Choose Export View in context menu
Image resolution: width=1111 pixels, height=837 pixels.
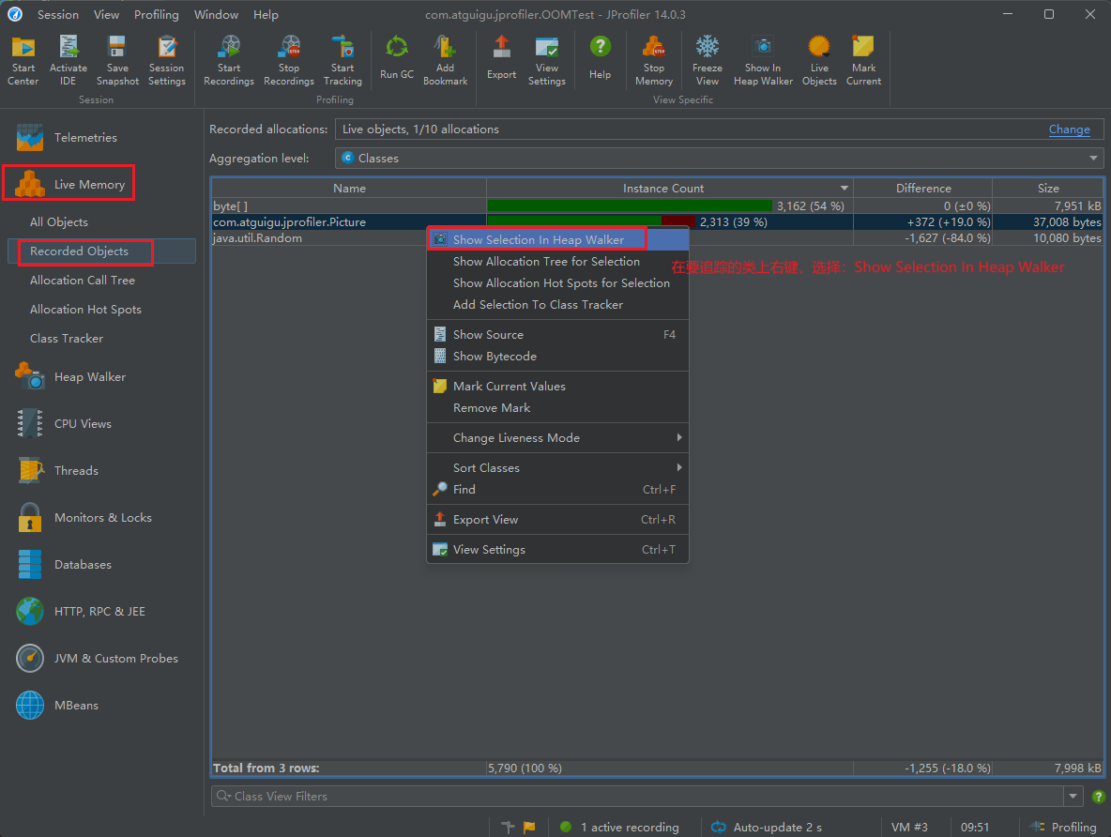tap(557, 520)
